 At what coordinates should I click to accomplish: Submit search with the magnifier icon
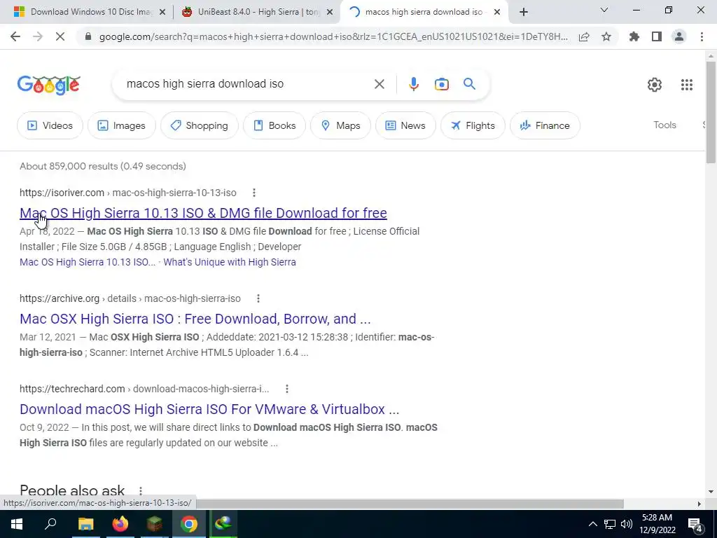469,84
